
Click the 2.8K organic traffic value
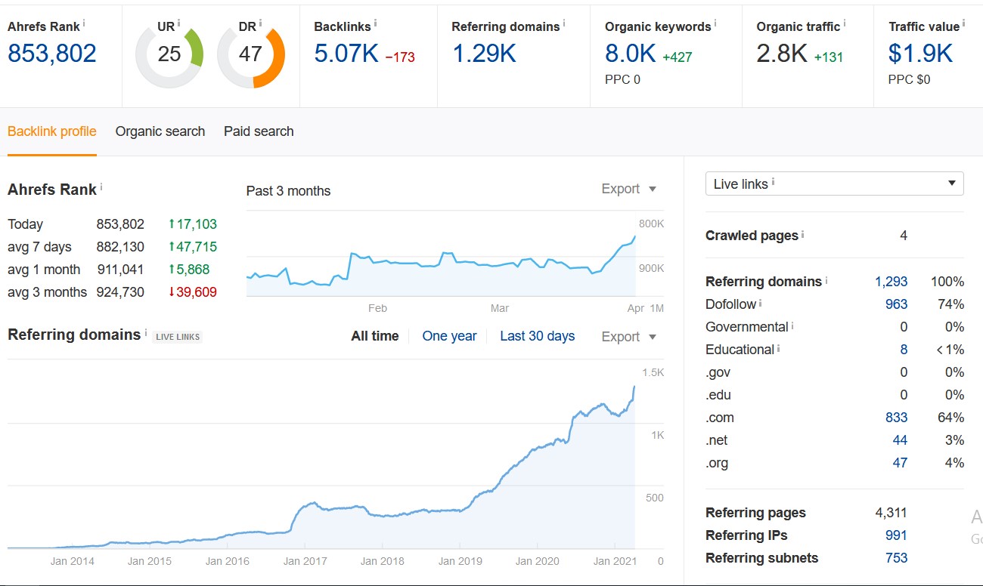click(782, 53)
